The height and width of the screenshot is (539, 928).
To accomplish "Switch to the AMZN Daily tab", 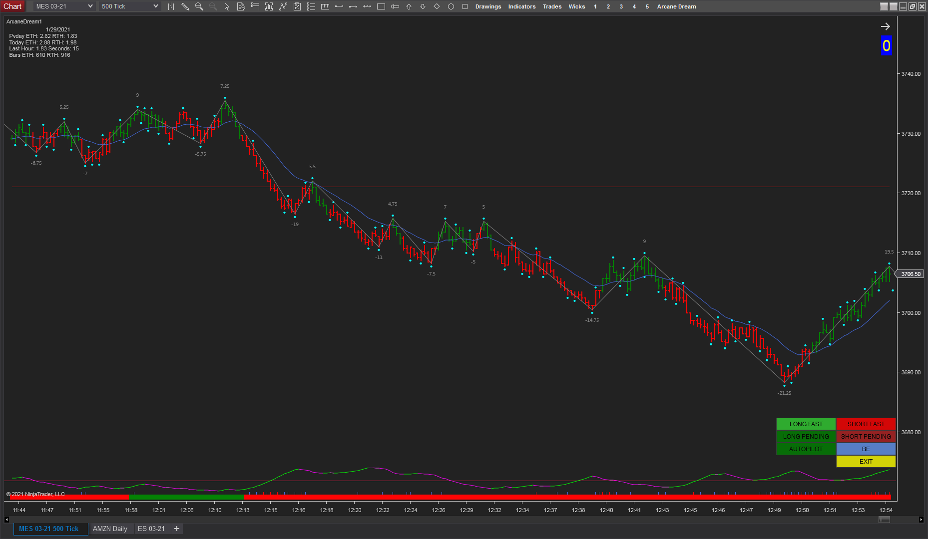I will 110,529.
